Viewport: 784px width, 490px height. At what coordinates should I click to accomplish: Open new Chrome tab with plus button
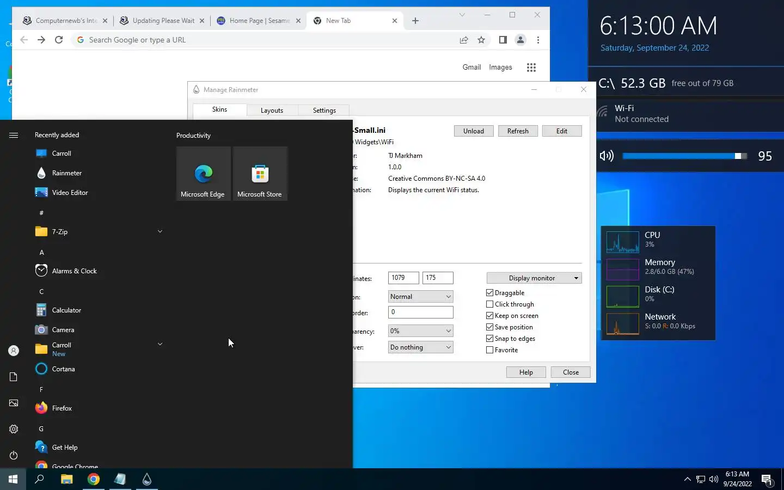415,21
